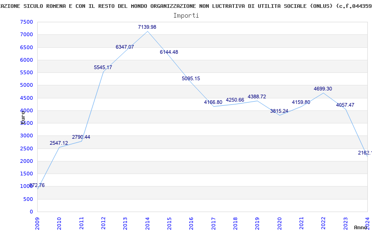Click the x-axis year 2015
Screen dimensions: 372x232
coord(169,223)
